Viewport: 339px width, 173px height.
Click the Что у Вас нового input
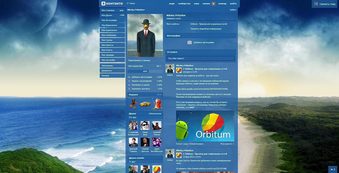[201, 58]
